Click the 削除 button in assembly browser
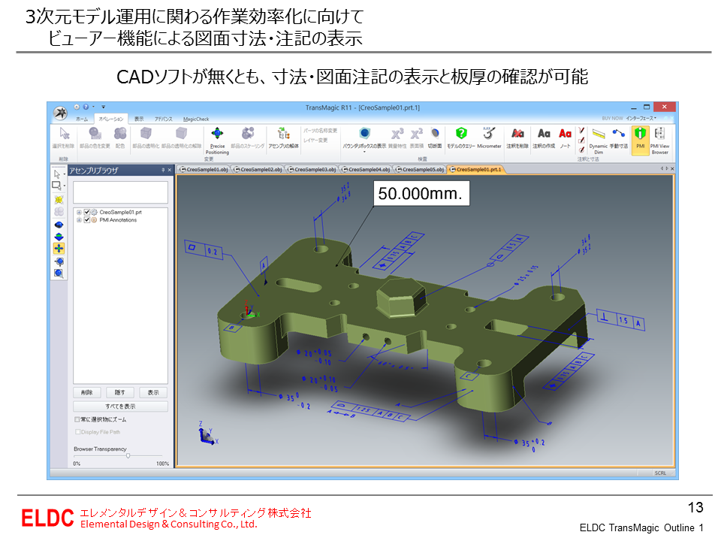The height and width of the screenshot is (541, 721). (87, 392)
